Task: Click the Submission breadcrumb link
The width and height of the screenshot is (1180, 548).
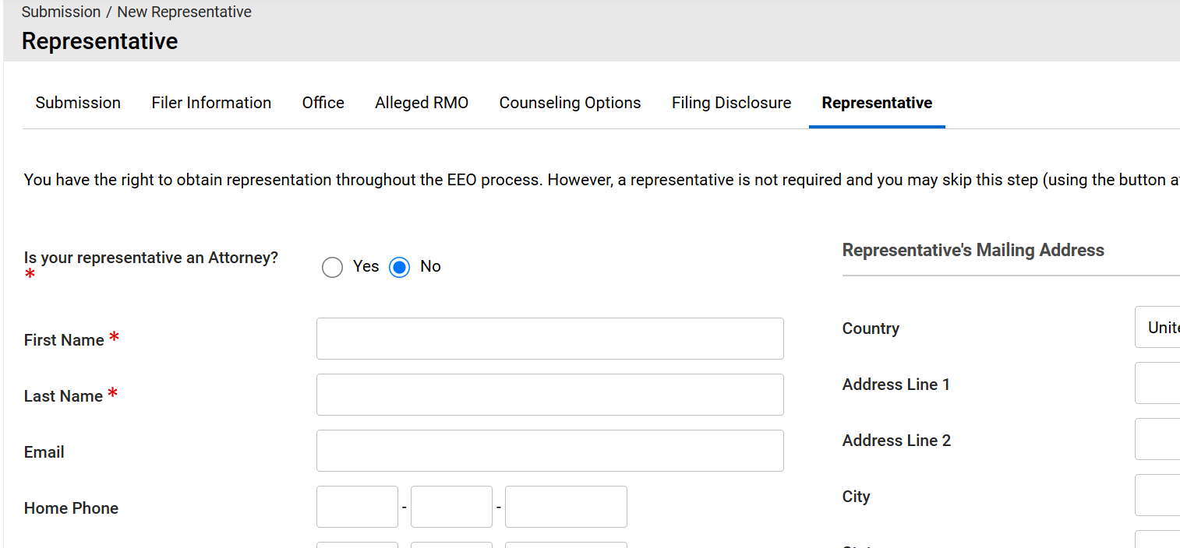Action: pos(61,12)
